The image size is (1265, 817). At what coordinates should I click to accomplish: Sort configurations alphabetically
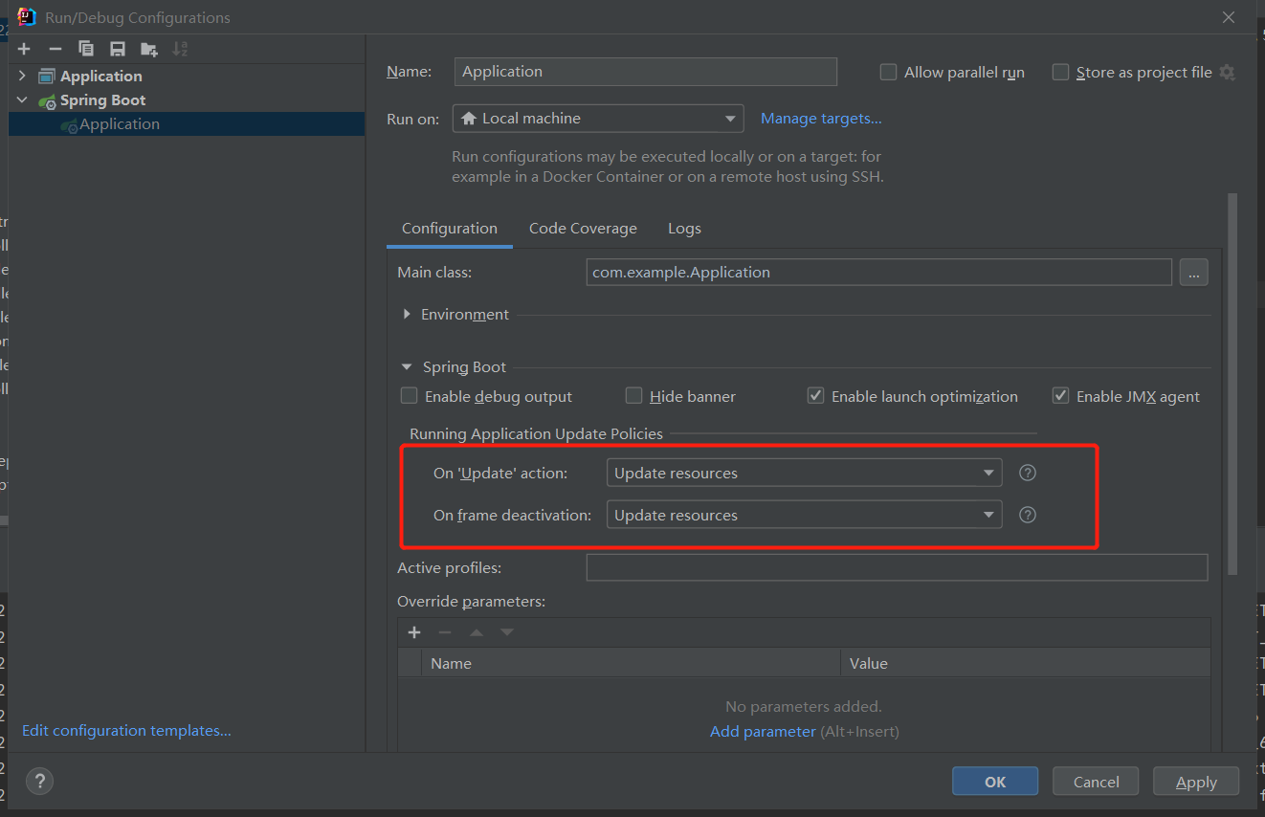coord(180,49)
